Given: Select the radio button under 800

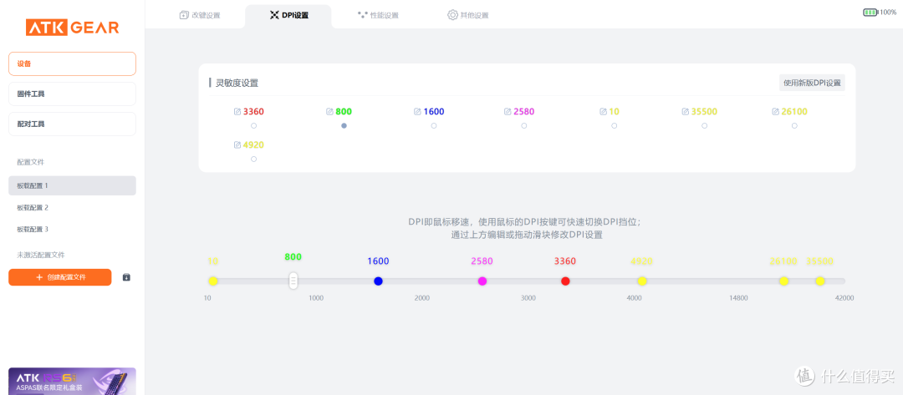Looking at the screenshot, I should coord(344,125).
